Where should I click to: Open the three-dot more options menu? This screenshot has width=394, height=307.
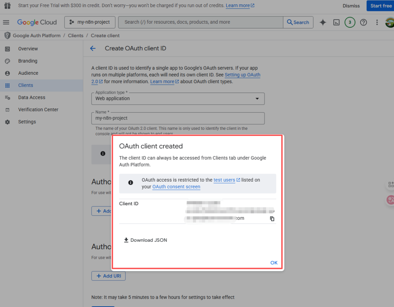click(377, 22)
